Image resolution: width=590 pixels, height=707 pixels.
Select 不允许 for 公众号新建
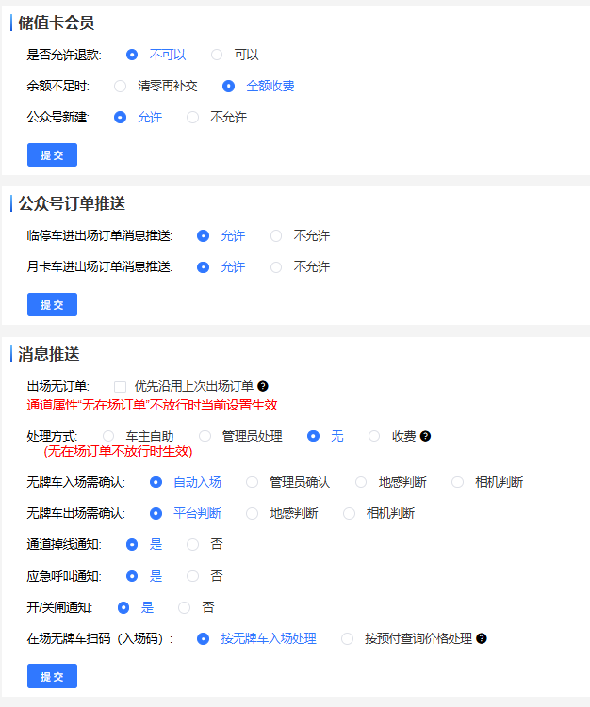tap(193, 118)
